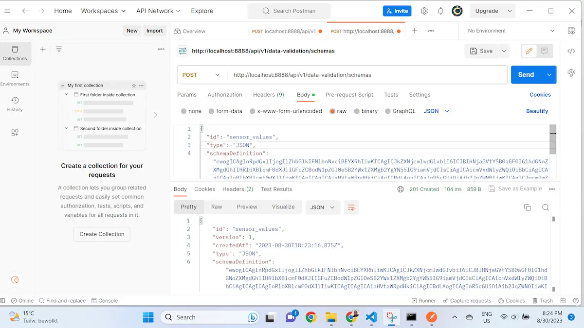
Task: Open the No Environment selector
Action: [511, 31]
